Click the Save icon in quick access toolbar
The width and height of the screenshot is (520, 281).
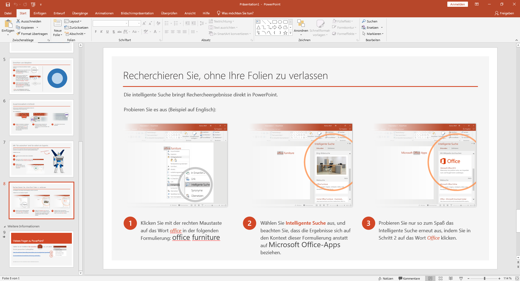[8, 4]
